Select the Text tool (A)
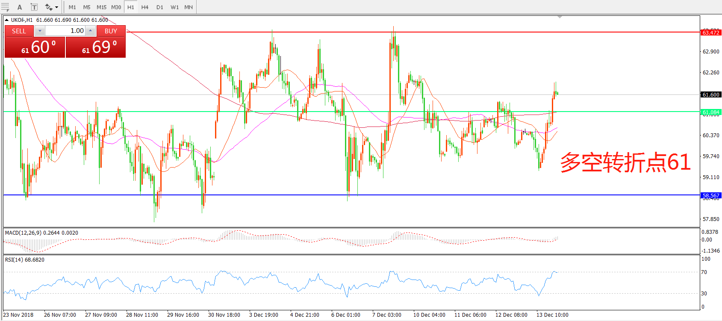Image resolution: width=722 pixels, height=321 pixels. click(20, 7)
